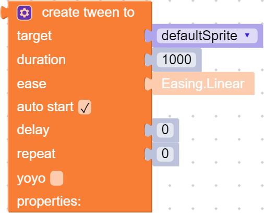Screen dimensions: 264x213
Task: Select the Easing.Linear block
Action: (203, 84)
